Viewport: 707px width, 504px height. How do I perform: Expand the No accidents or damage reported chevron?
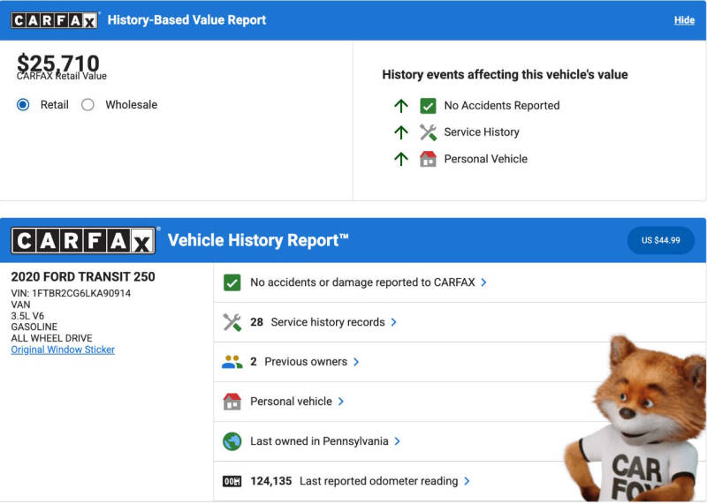[483, 282]
